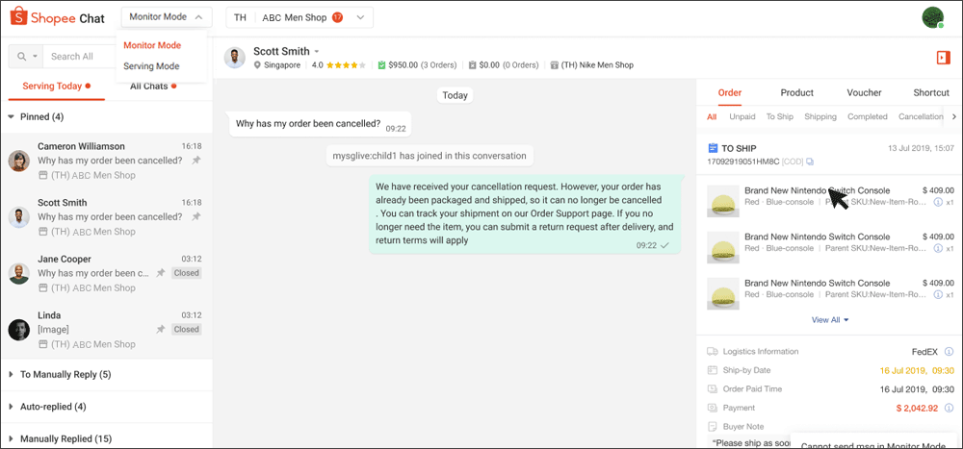Screen dimensions: 963x449
Task: Select Monitor Mode option in menu
Action: [x=152, y=45]
